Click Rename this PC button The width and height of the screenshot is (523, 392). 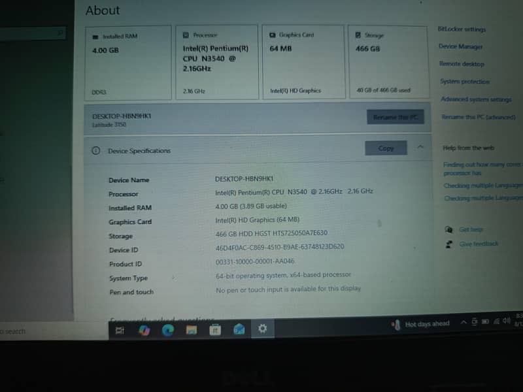coord(396,117)
